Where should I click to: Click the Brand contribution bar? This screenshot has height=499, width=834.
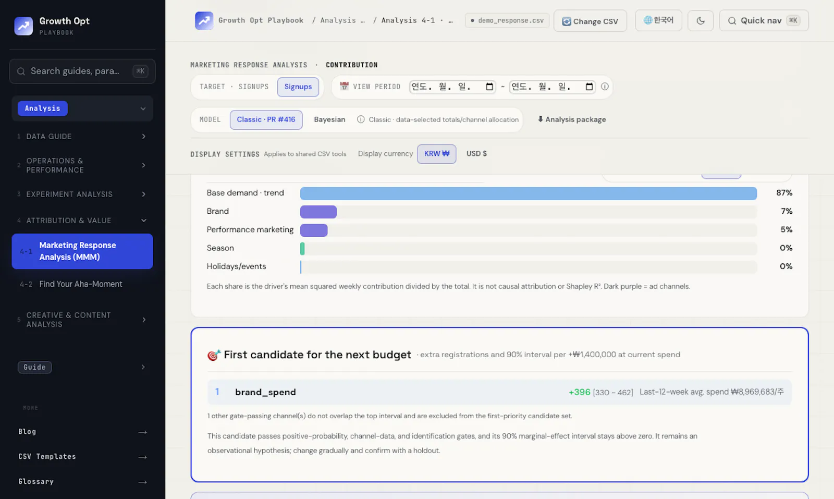click(x=318, y=212)
